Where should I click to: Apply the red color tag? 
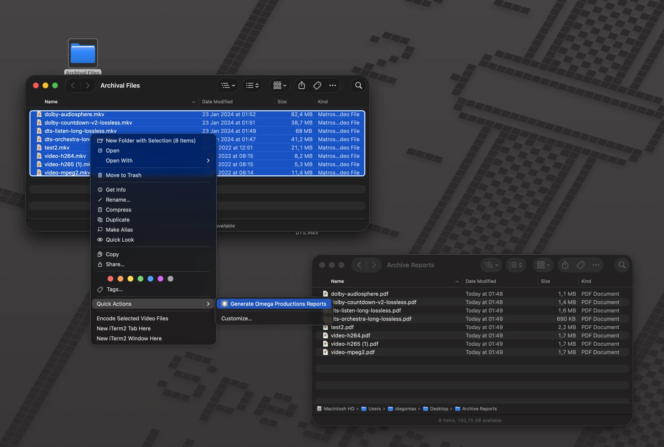tap(110, 279)
